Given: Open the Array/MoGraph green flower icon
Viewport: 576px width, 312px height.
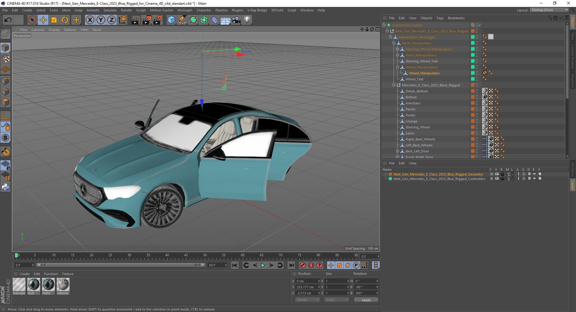Looking at the screenshot, I should 204,20.
